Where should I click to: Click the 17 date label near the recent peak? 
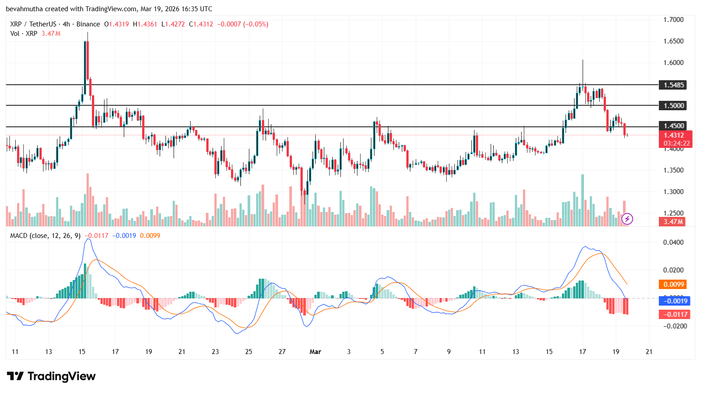[x=582, y=352]
